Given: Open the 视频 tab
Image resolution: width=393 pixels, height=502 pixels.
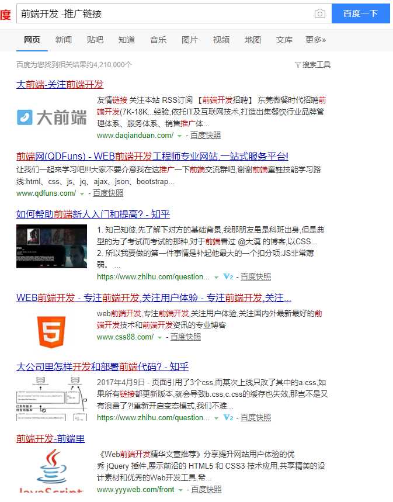Looking at the screenshot, I should (x=221, y=40).
